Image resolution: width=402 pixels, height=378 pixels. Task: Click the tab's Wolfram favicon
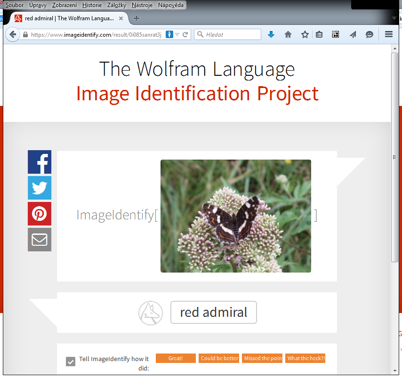18,18
